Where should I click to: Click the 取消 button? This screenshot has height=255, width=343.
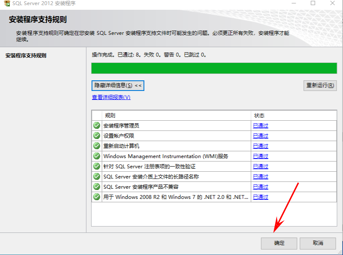point(317,243)
